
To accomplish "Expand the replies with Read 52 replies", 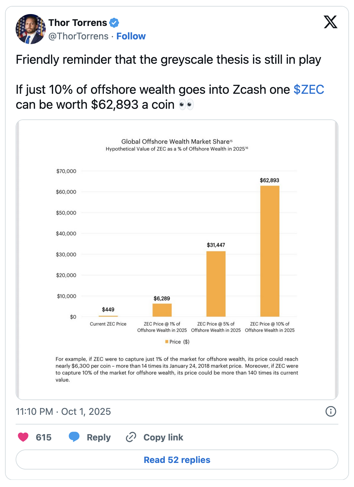I will click(x=177, y=460).
